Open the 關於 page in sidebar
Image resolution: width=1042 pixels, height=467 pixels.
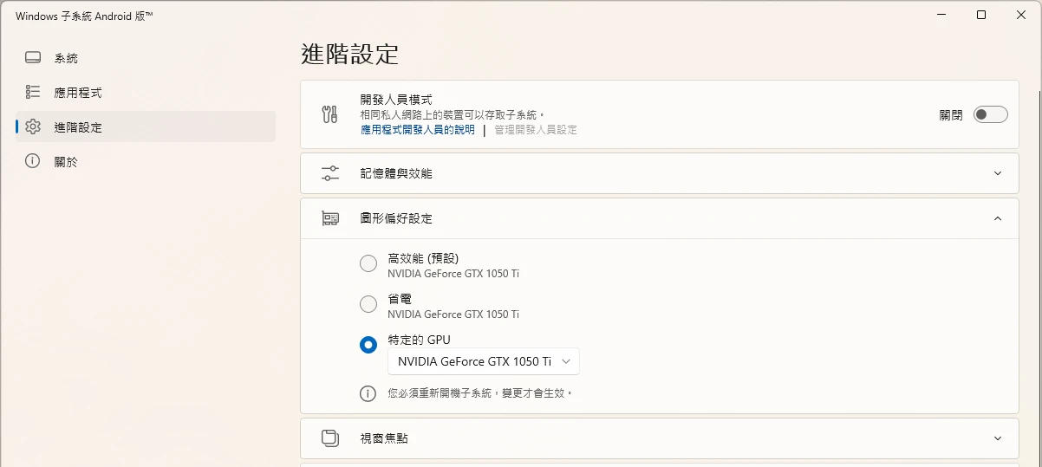point(146,161)
